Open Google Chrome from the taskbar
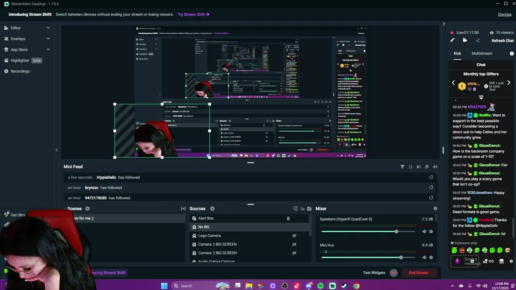The image size is (516, 290). [356, 286]
